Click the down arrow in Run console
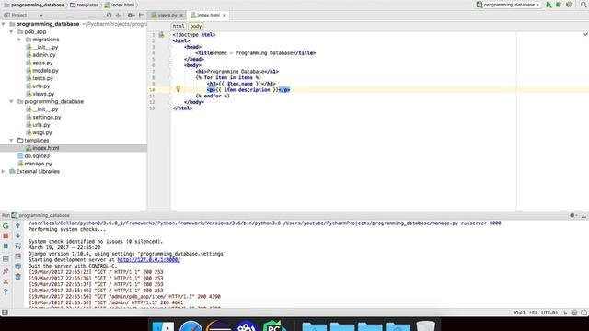589x331 pixels. tap(17, 236)
